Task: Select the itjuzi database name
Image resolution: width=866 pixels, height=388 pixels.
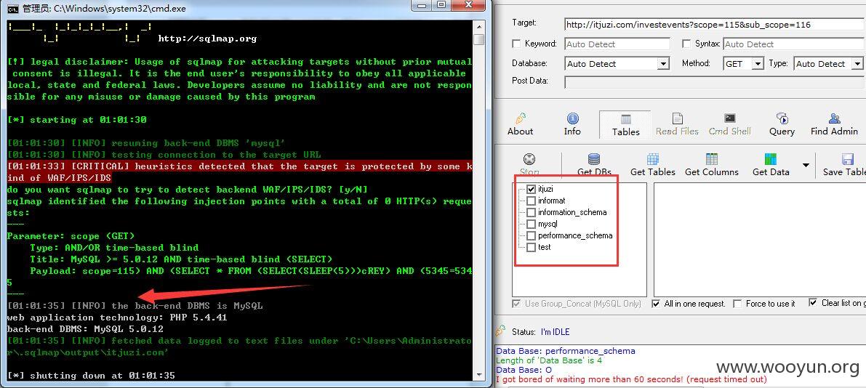Action: 545,189
